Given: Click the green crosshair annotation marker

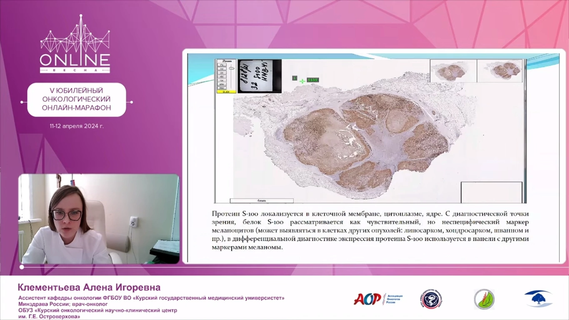Looking at the screenshot, I should click(x=302, y=81).
